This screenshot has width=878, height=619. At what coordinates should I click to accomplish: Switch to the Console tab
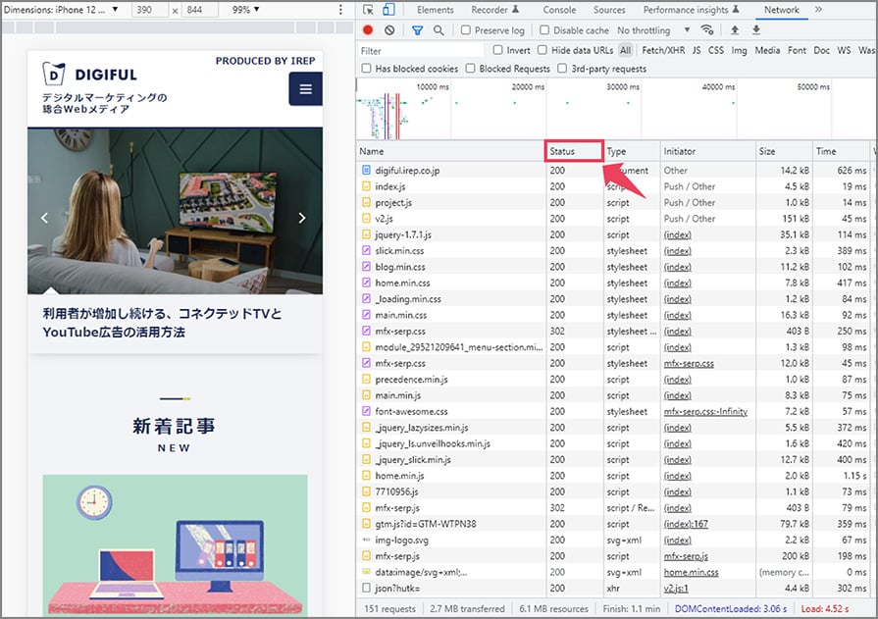(x=559, y=10)
